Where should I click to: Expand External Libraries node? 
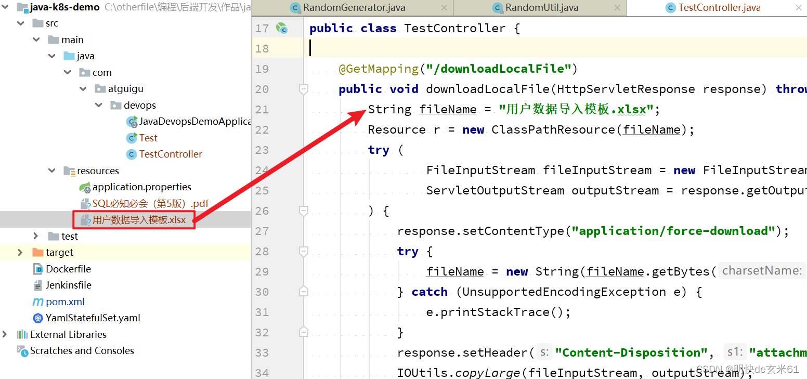(5, 334)
